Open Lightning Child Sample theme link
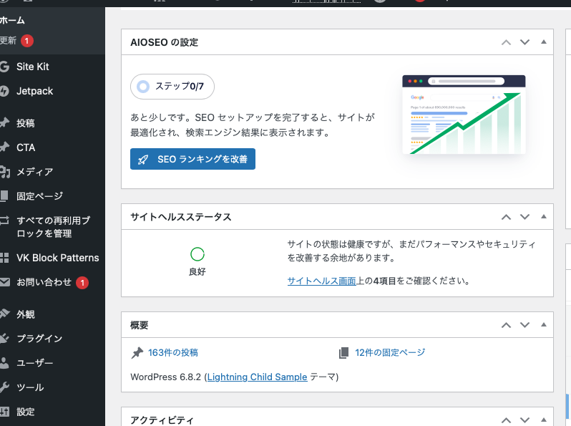 [257, 377]
